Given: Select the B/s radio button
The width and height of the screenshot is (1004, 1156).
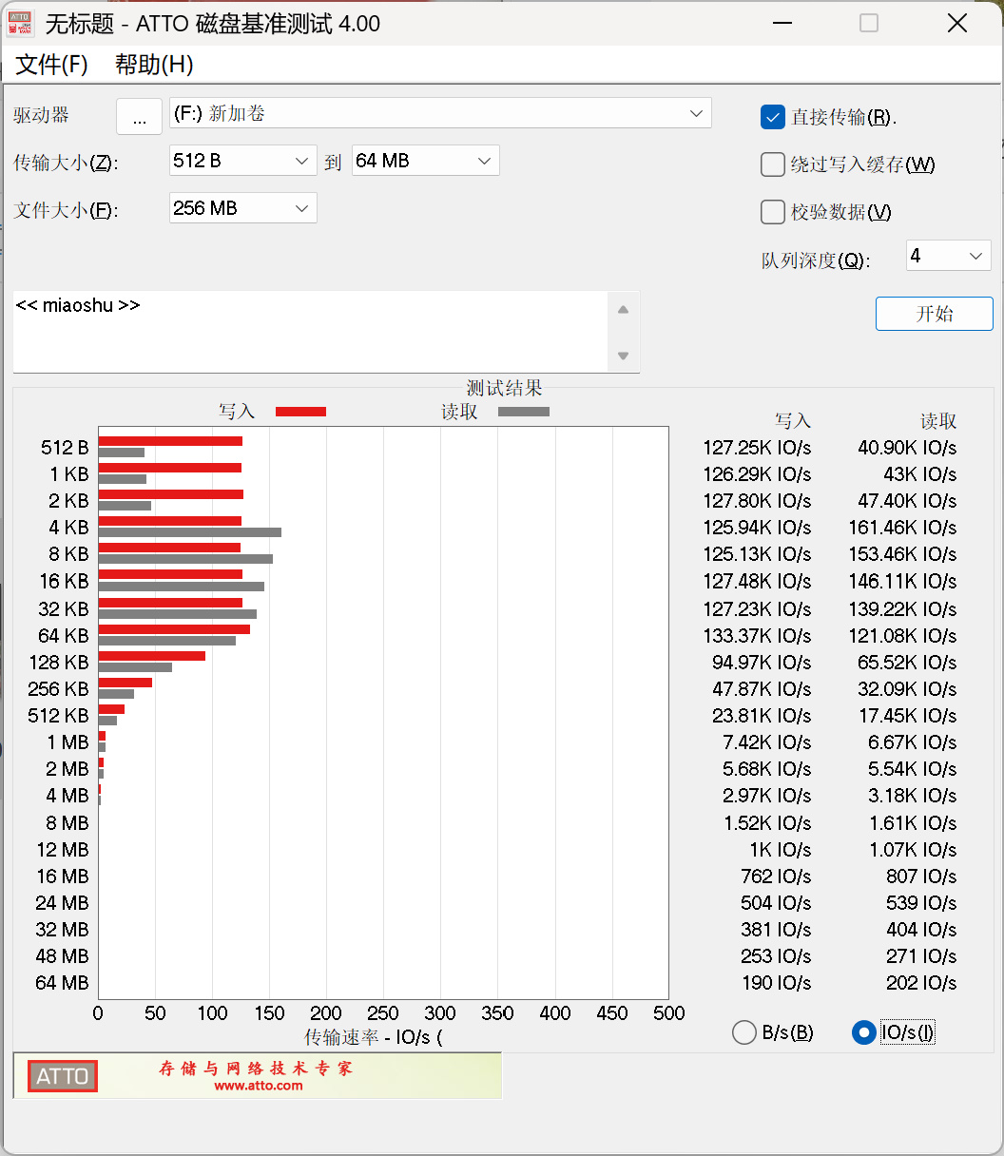Looking at the screenshot, I should [744, 1032].
